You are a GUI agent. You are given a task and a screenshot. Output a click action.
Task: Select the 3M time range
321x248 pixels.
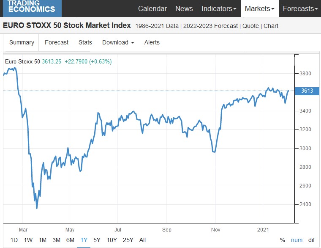point(56,240)
